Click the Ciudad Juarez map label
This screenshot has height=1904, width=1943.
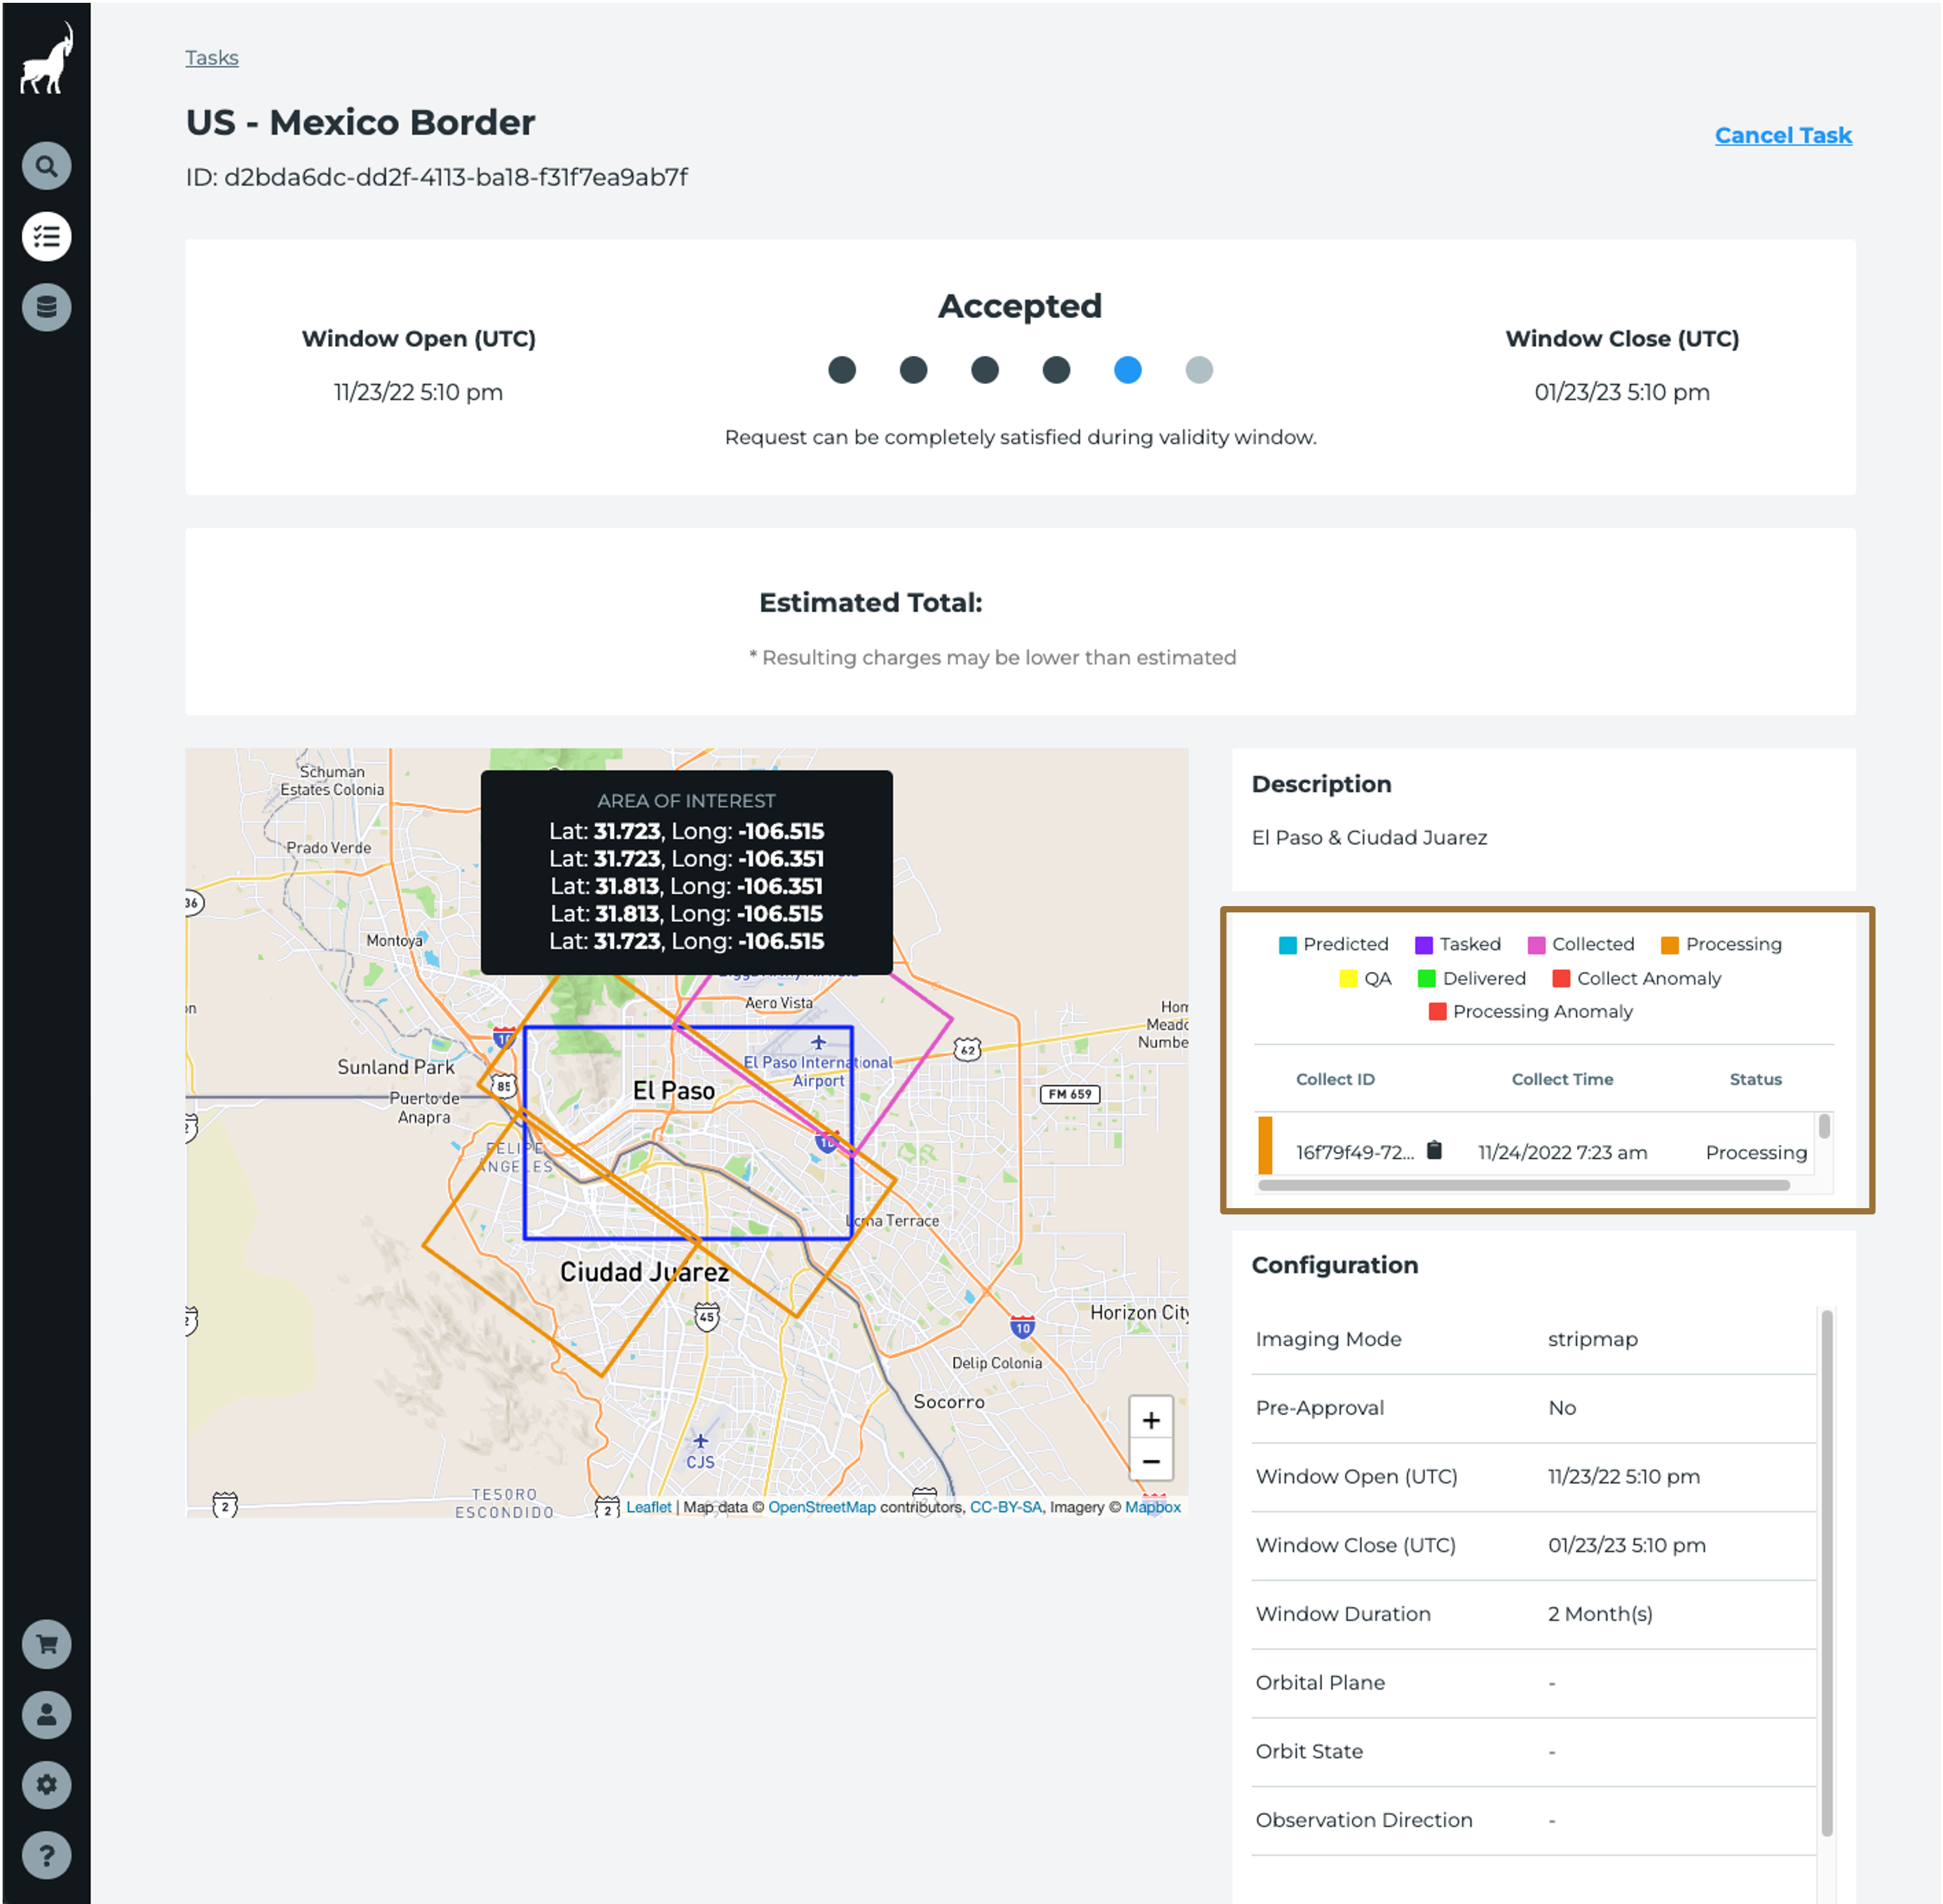(x=644, y=1272)
